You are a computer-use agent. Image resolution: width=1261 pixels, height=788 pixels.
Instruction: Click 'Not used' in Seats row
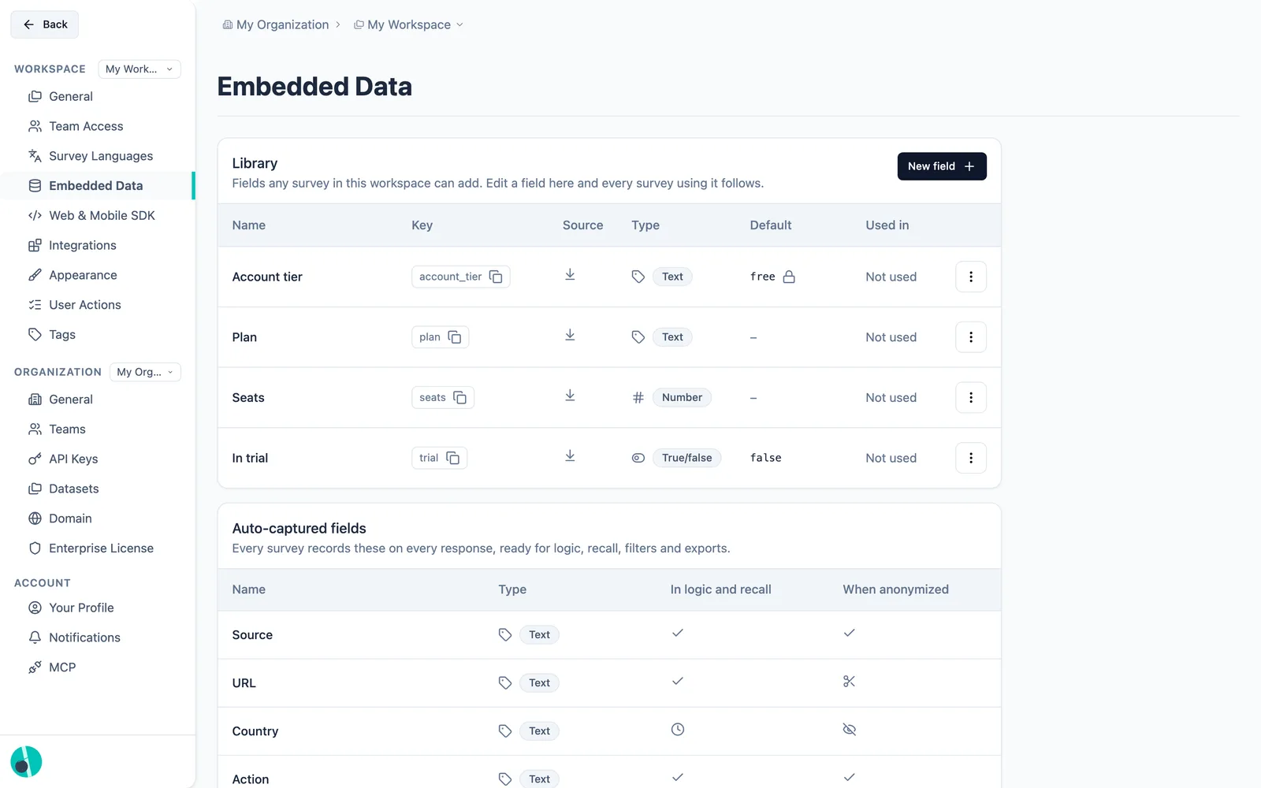coord(891,398)
